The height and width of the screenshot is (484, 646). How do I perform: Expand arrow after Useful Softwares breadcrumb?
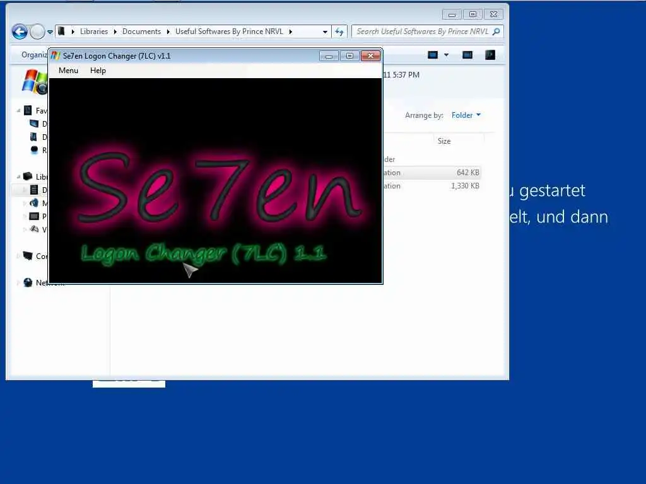pos(290,32)
